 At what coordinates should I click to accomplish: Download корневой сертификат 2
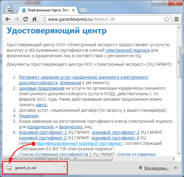coord(115,132)
